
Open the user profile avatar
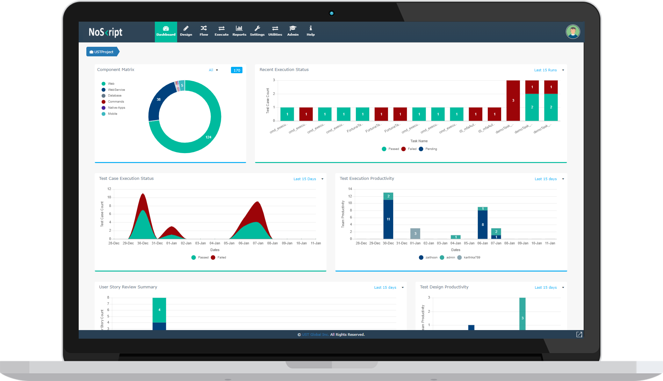coord(573,32)
